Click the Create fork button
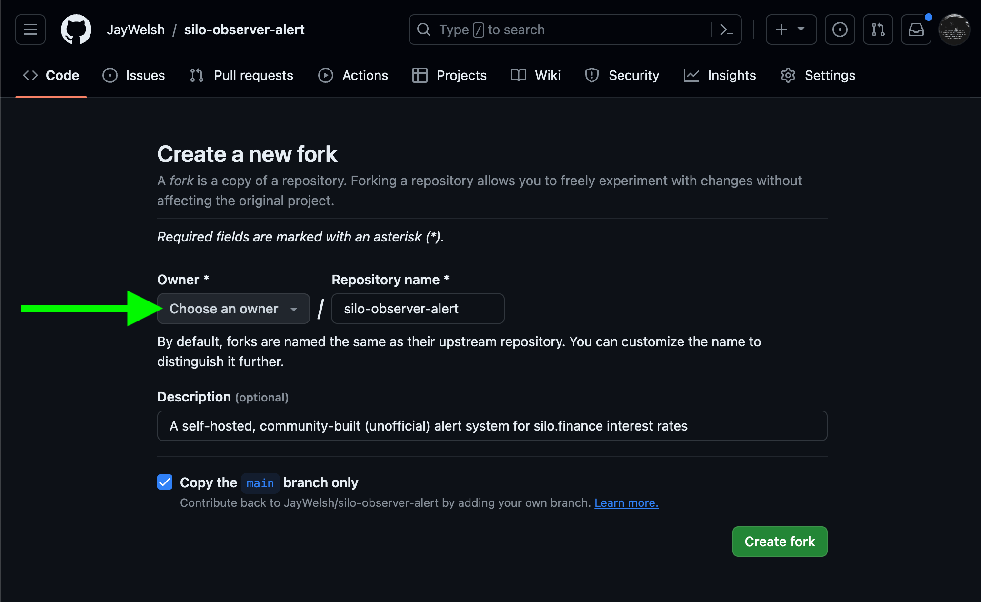 (x=780, y=542)
